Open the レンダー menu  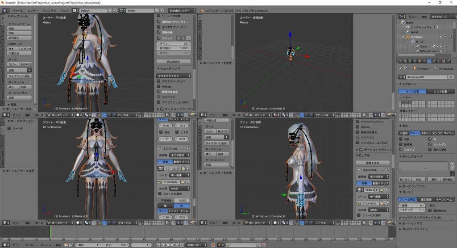point(33,11)
